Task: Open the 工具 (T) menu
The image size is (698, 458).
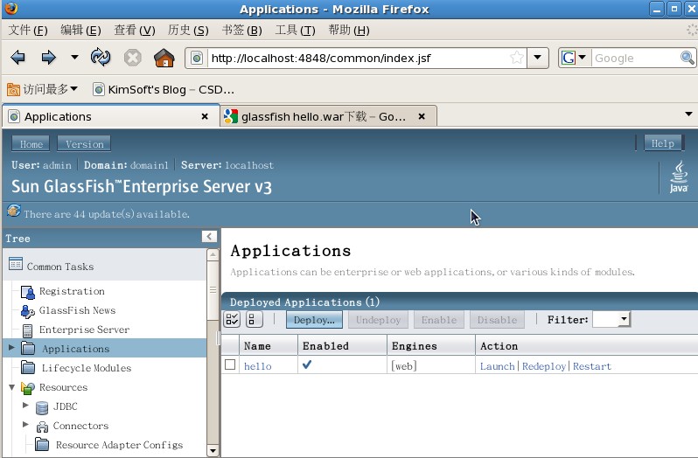Action: coord(295,31)
